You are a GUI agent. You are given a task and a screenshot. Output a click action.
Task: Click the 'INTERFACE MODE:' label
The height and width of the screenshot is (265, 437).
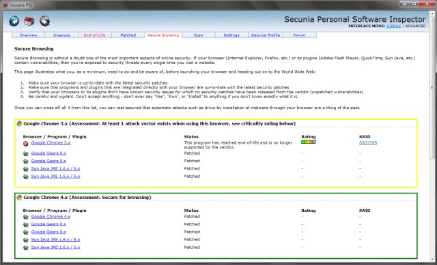367,26
